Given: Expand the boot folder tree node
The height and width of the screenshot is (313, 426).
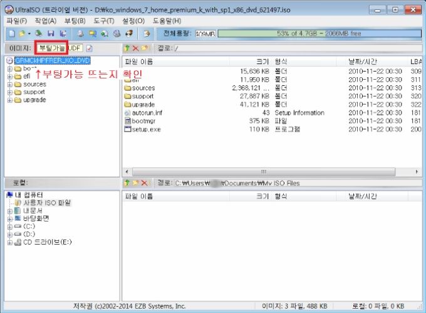Looking at the screenshot, I should point(10,69).
